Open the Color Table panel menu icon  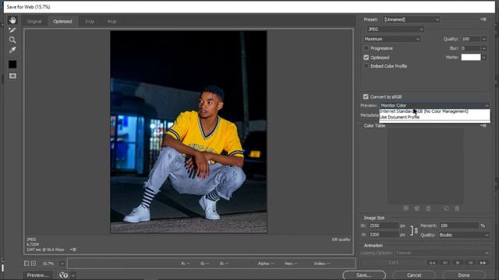click(483, 126)
